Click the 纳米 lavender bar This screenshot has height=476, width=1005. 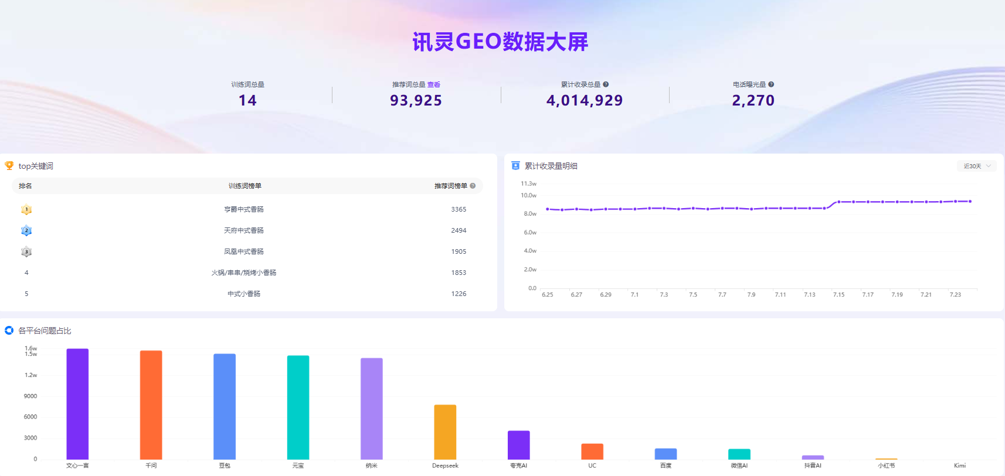point(372,409)
